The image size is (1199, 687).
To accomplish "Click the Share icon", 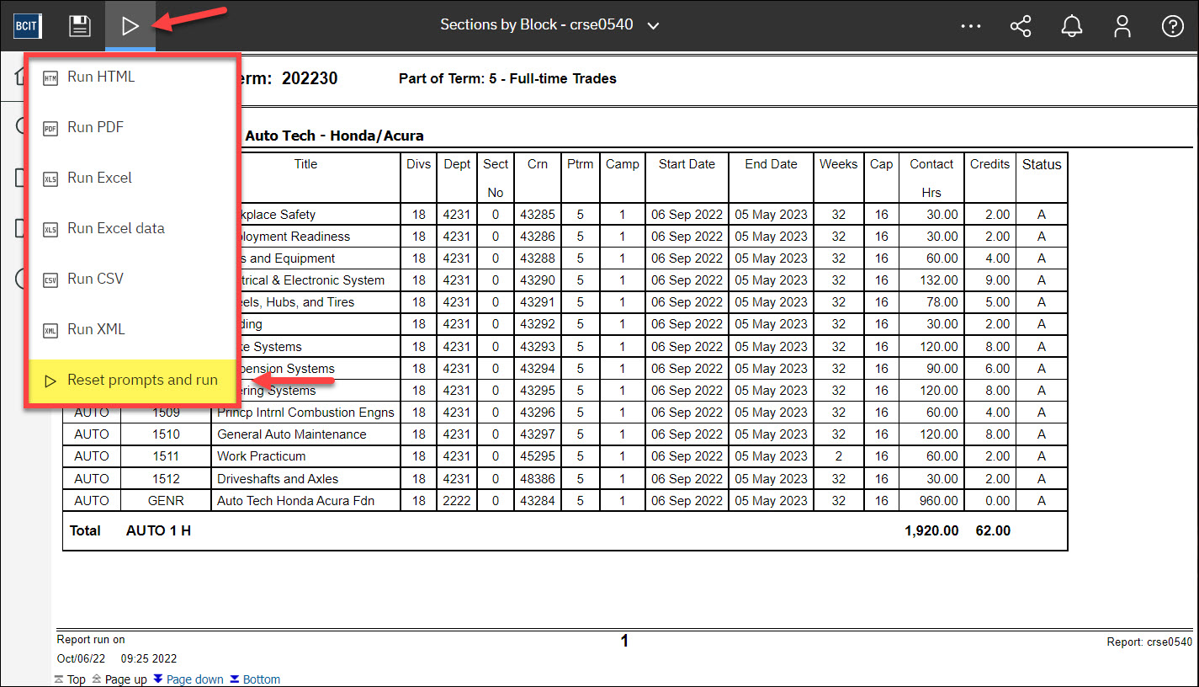I will (1021, 26).
